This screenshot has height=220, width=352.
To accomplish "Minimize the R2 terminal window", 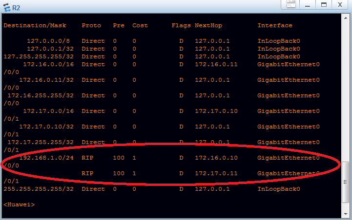I will coord(308,5).
